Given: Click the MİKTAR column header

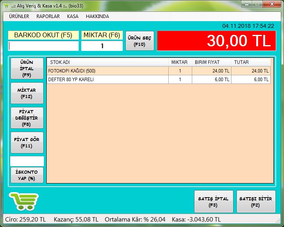Looking at the screenshot, I should (x=180, y=62).
